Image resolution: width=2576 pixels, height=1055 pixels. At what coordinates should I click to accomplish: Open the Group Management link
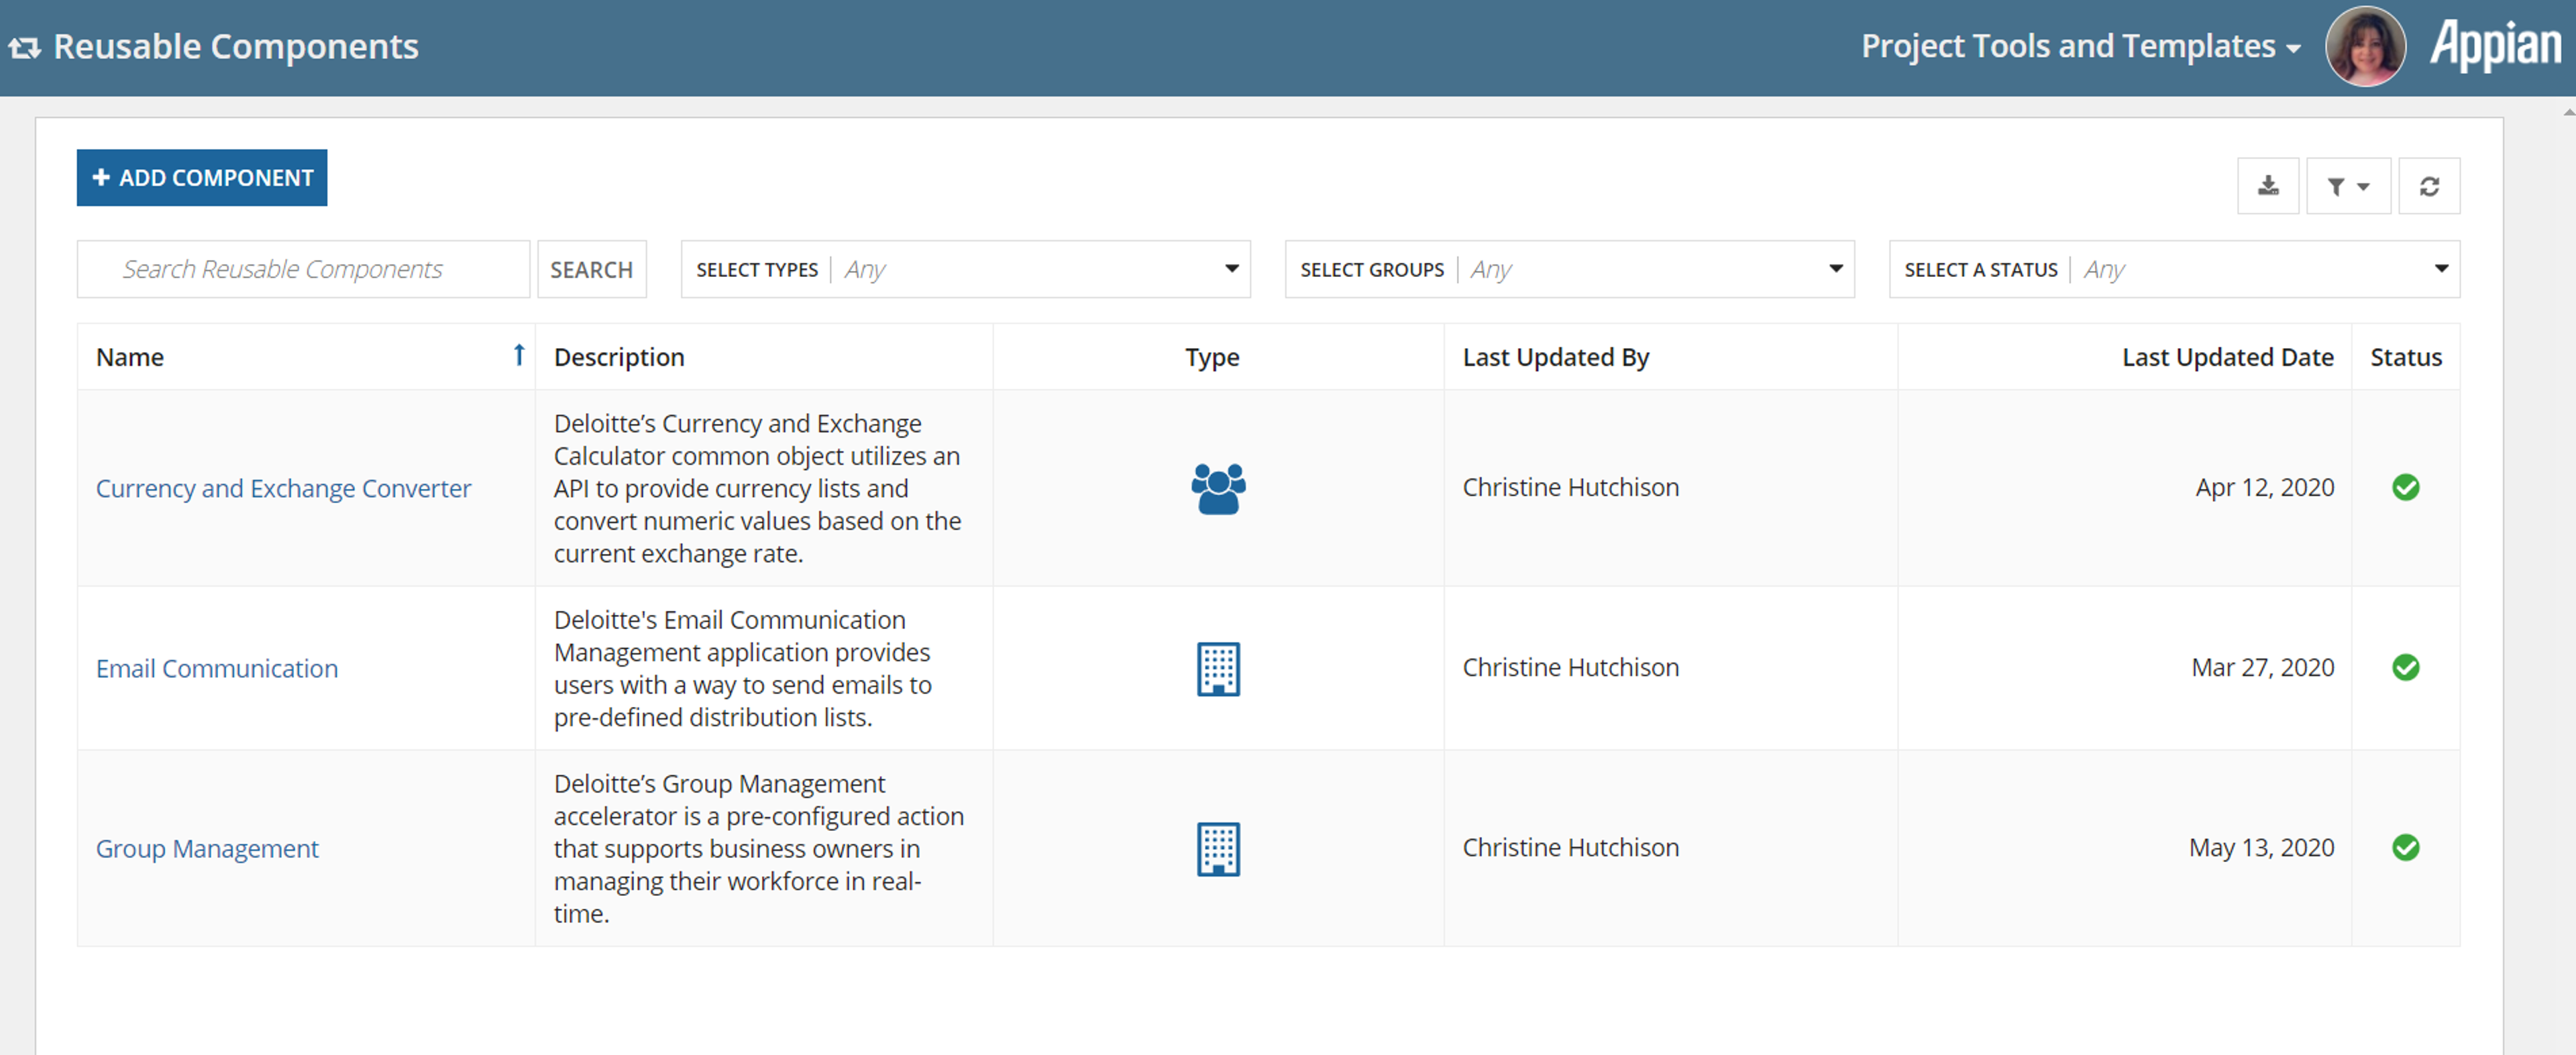coord(207,848)
